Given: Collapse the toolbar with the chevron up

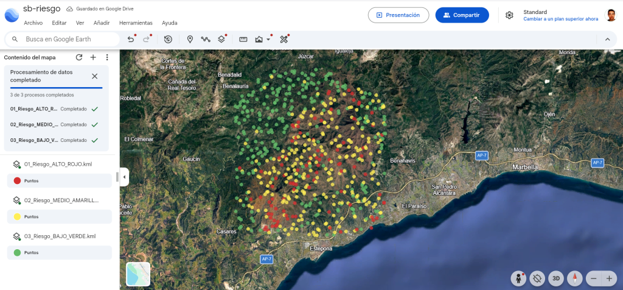Looking at the screenshot, I should click(x=607, y=40).
